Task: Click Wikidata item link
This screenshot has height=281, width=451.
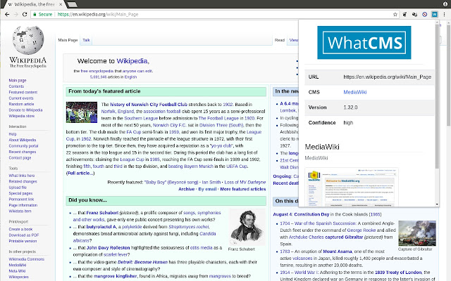Action: click(20, 211)
